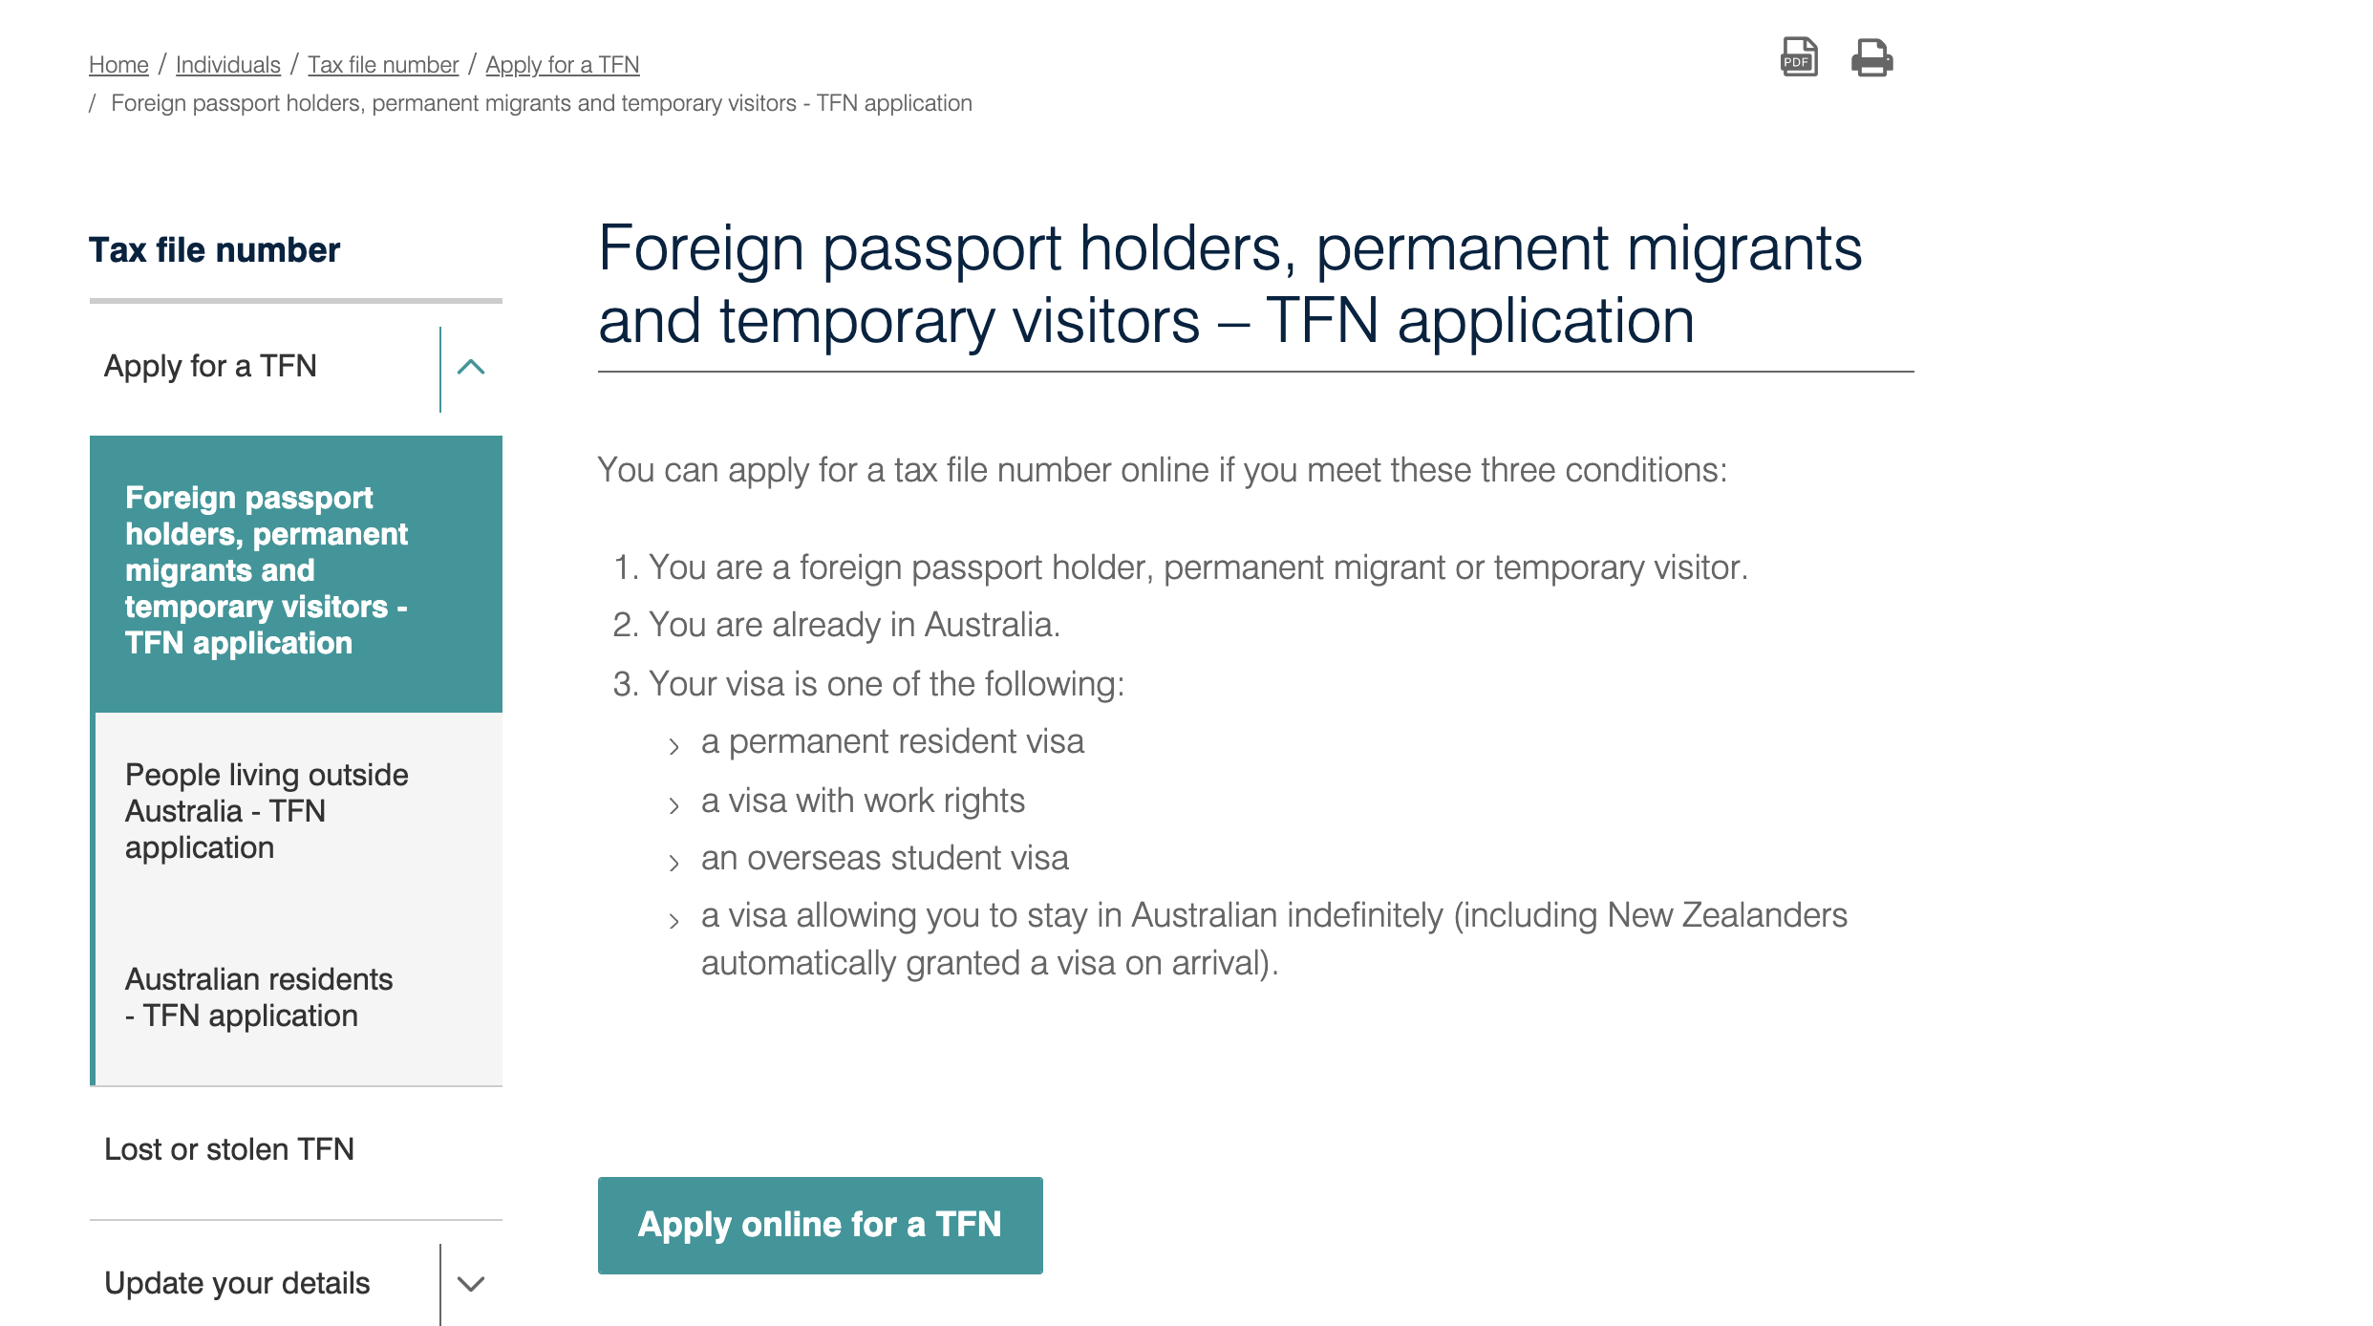This screenshot has height=1326, width=2373.
Task: Click the Apply online for a TFN button
Action: pyautogui.click(x=821, y=1225)
